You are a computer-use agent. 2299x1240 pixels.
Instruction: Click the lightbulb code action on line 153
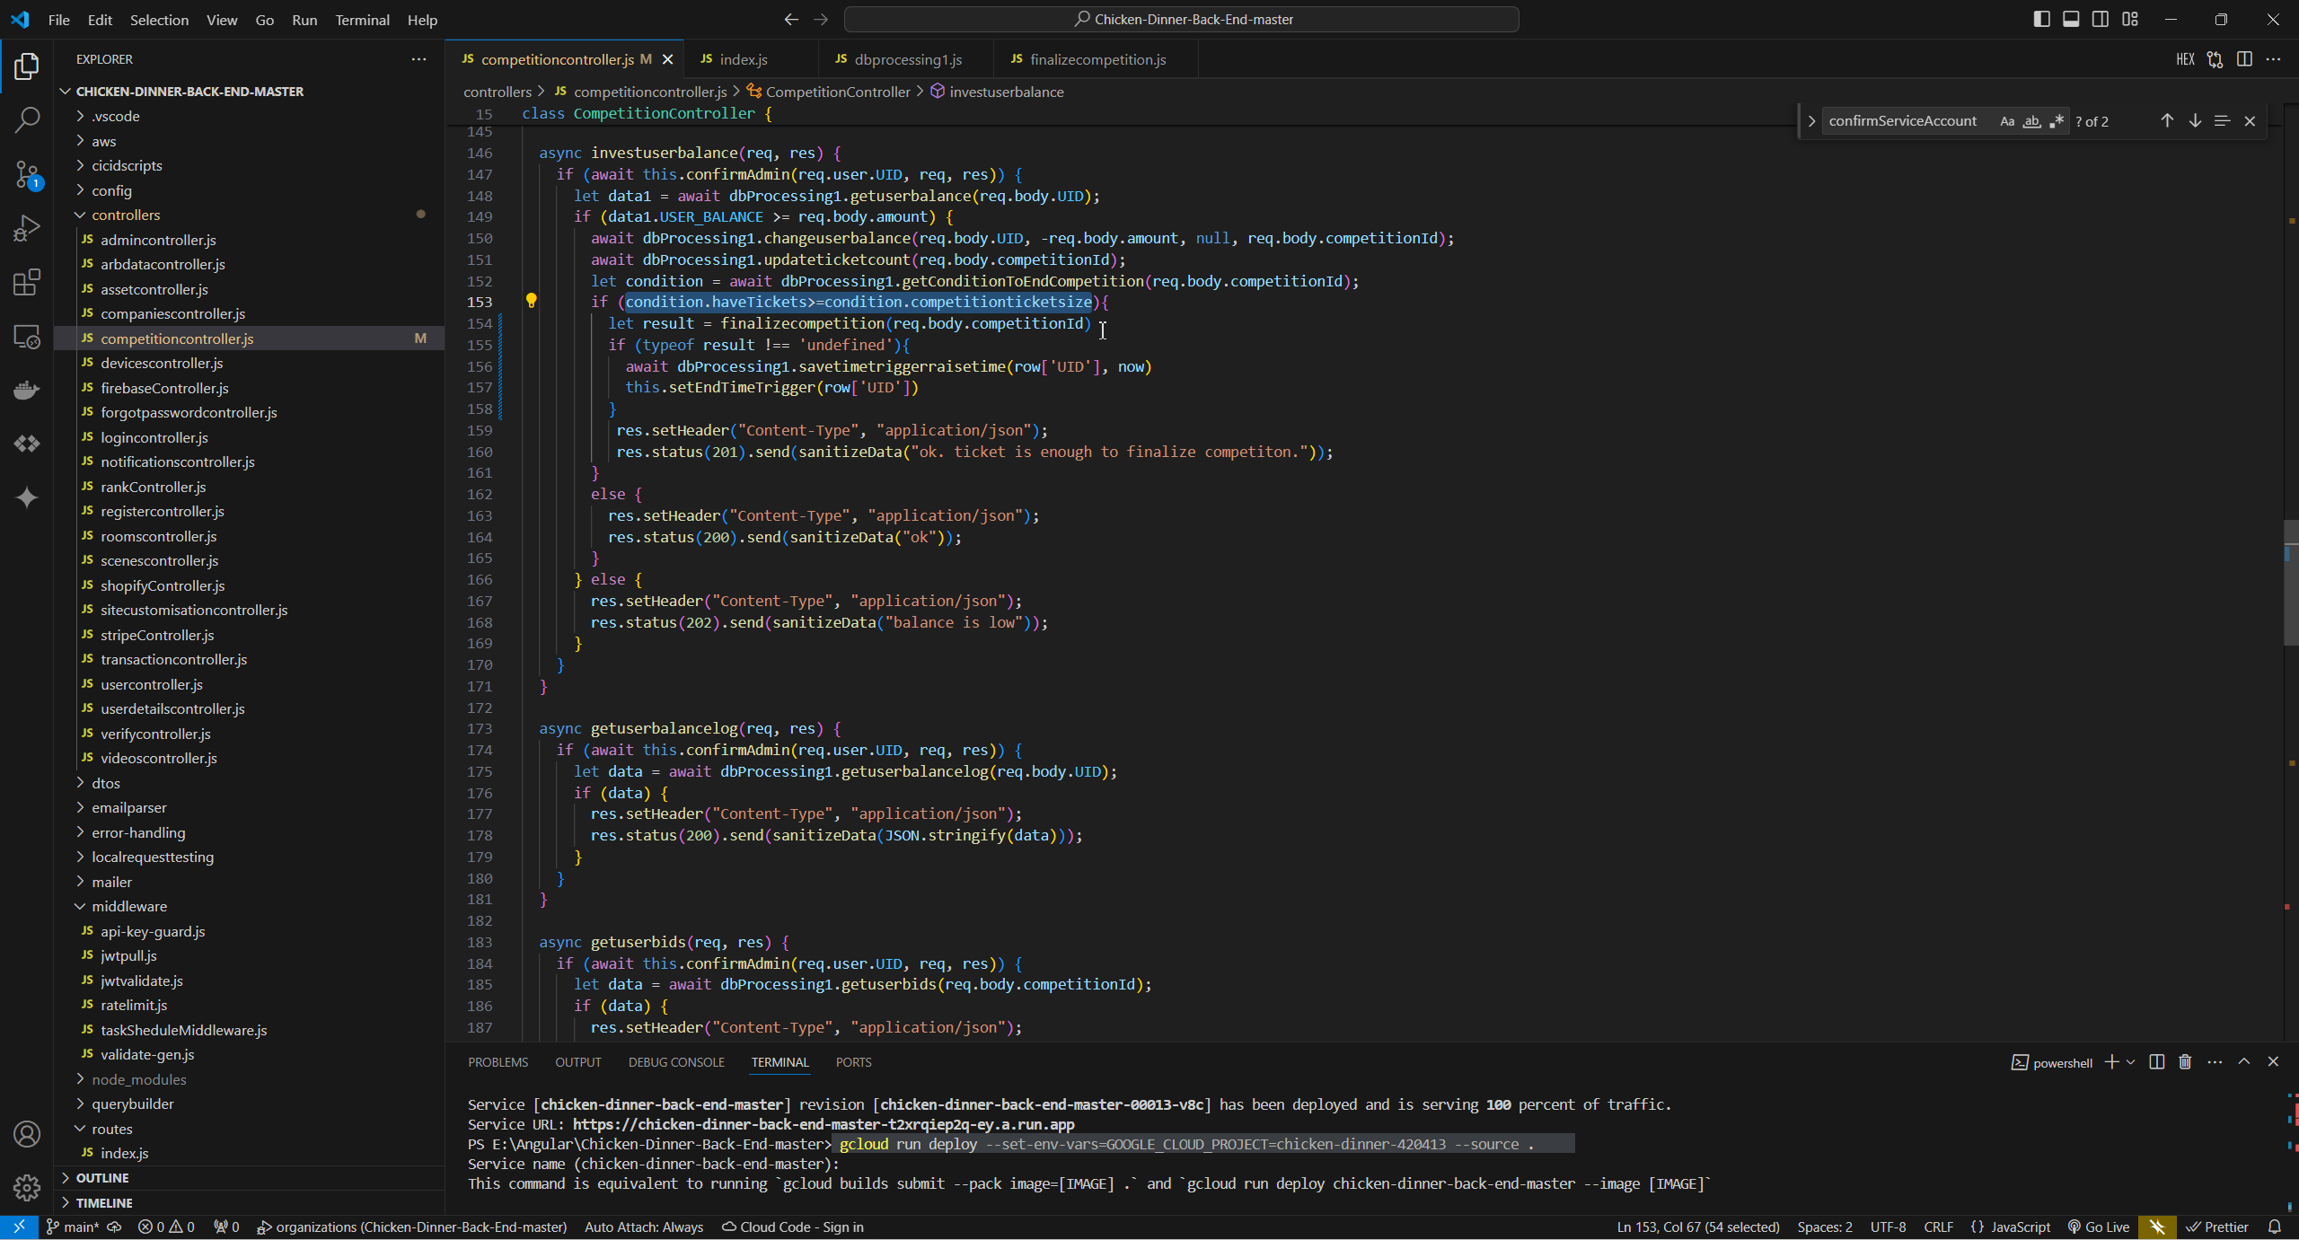(x=531, y=301)
